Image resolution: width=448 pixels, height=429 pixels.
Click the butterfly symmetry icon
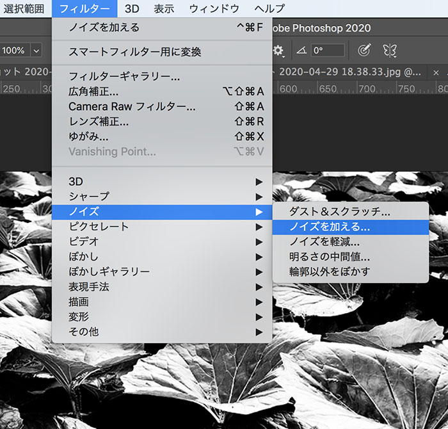click(389, 51)
